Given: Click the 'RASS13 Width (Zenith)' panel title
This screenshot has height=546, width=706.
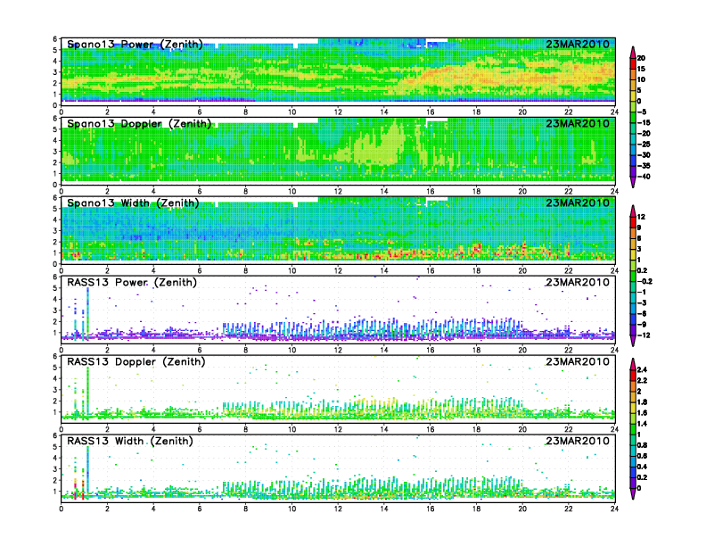Looking at the screenshot, I should 130,441.
